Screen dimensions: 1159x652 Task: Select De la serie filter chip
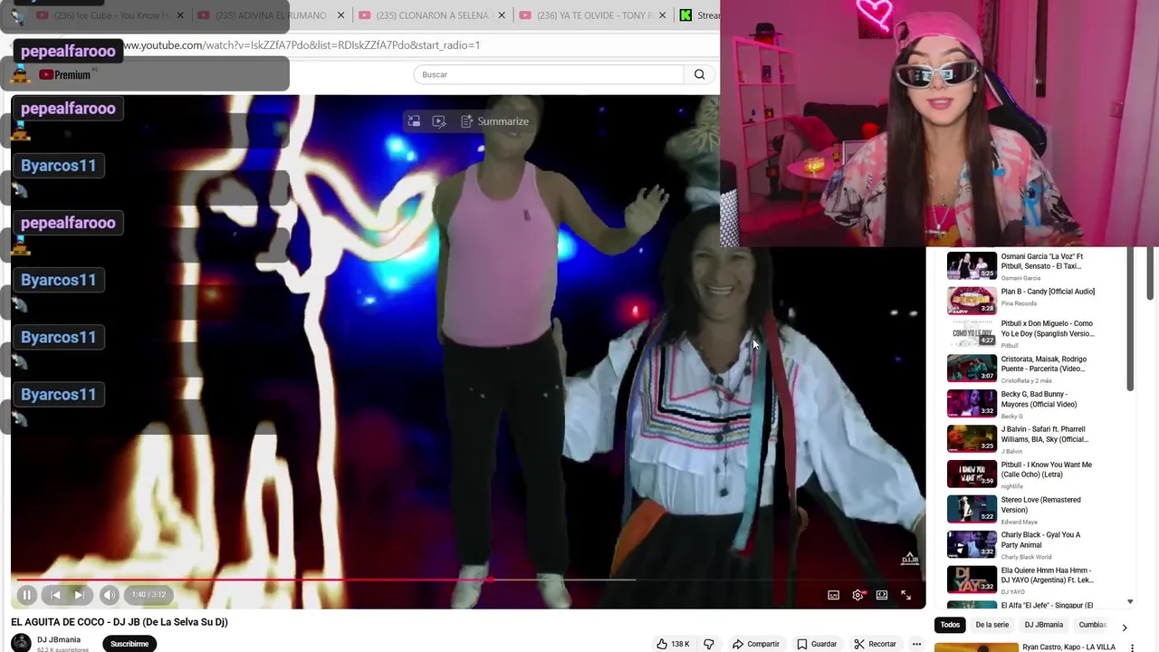(x=992, y=625)
